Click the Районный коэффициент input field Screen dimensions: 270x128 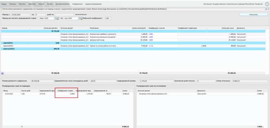[x=108, y=18]
